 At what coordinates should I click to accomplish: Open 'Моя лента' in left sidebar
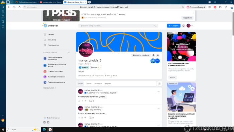(x=50, y=40)
